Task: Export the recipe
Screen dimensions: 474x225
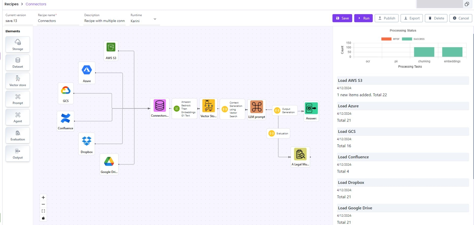Action: tap(412, 18)
